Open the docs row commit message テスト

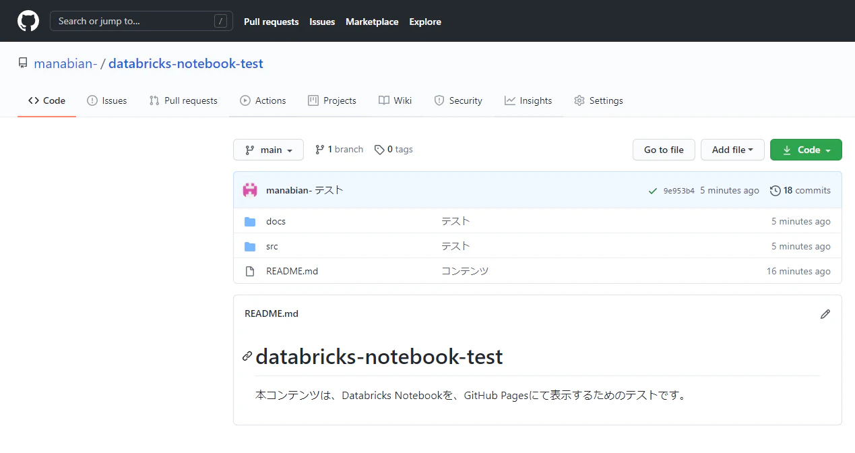(455, 222)
